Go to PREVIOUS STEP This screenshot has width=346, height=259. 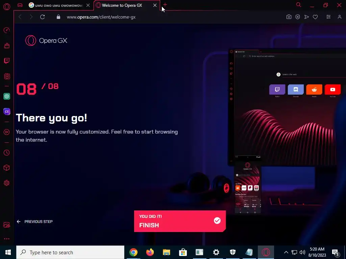pos(35,222)
